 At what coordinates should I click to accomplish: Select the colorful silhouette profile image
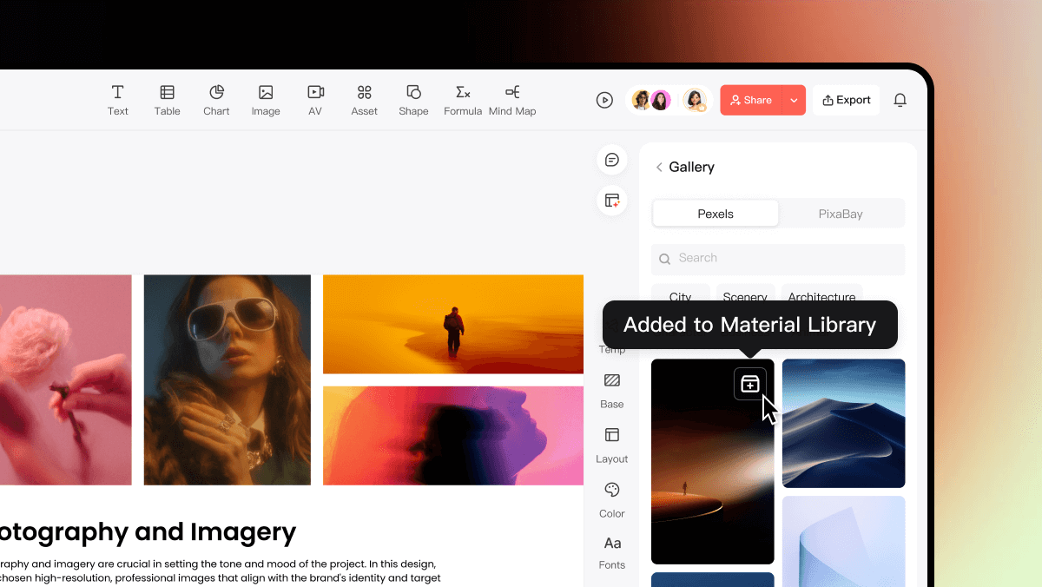click(x=453, y=436)
